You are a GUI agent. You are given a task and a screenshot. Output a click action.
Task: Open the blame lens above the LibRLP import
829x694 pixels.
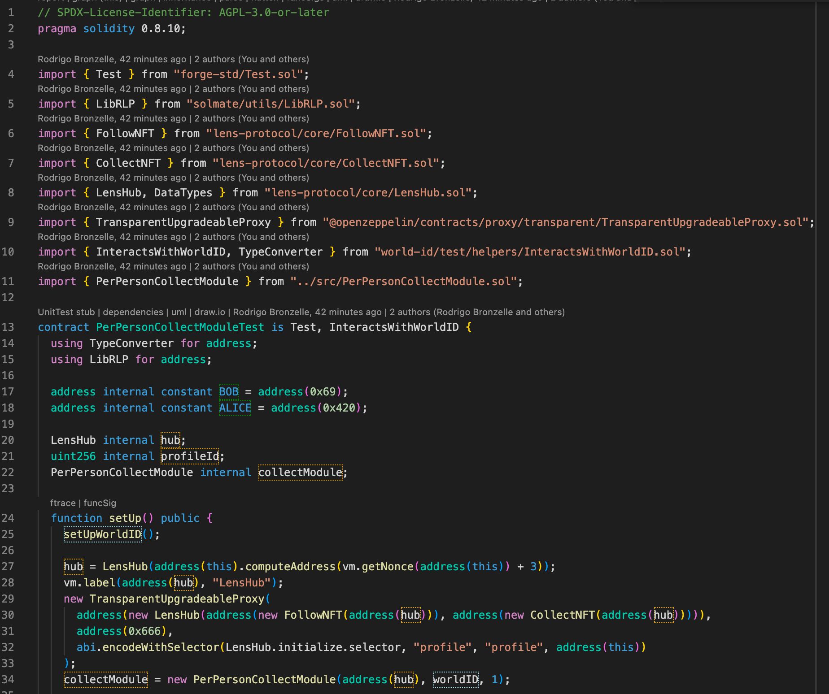173,89
